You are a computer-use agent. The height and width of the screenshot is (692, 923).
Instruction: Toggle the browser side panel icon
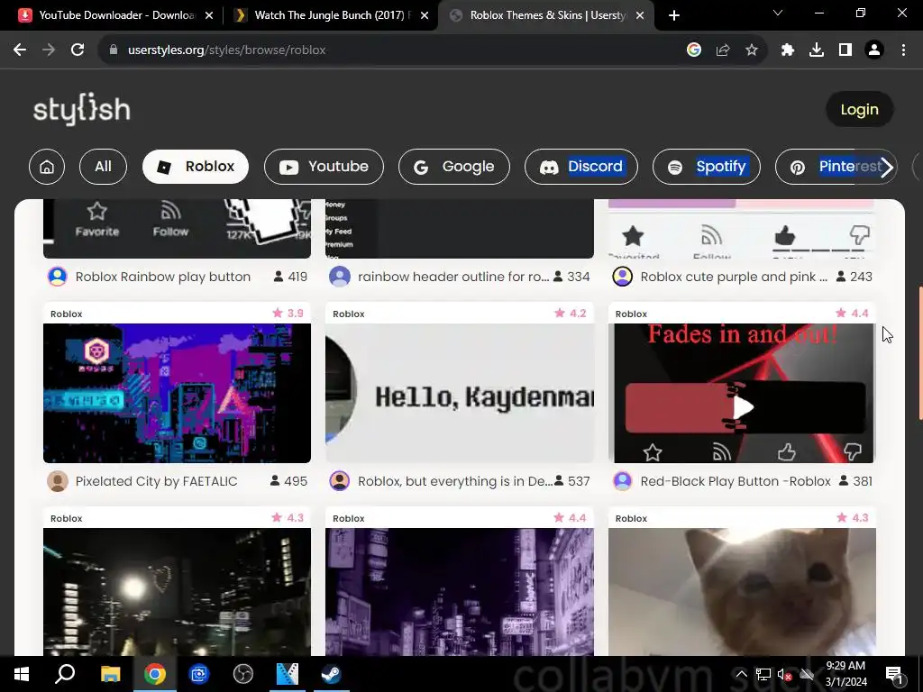845,50
